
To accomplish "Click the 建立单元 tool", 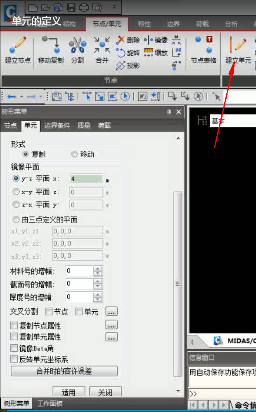I will click(238, 50).
